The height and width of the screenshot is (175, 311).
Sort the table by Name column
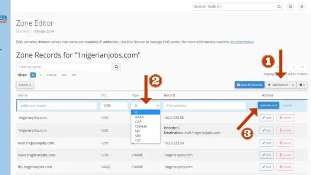(x=23, y=95)
